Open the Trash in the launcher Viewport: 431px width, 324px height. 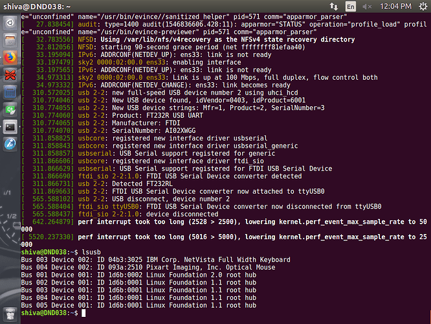click(10, 314)
